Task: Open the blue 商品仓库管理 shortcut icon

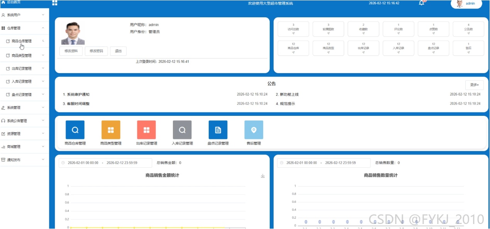Action: click(75, 130)
